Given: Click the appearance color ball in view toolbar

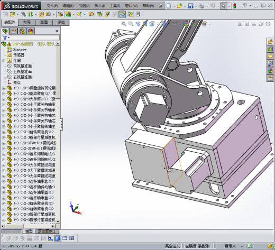Looking at the screenshot, I should pyautogui.click(x=186, y=24).
